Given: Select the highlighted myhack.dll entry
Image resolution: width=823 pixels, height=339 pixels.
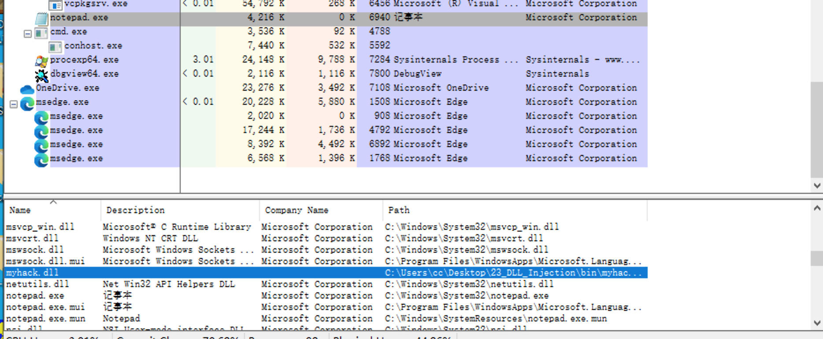Looking at the screenshot, I should 326,273.
